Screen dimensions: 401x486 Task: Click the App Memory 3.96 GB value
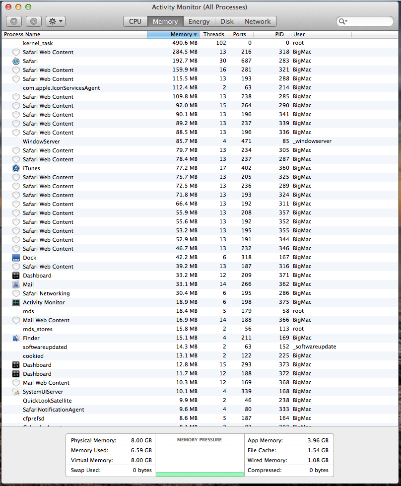point(318,440)
